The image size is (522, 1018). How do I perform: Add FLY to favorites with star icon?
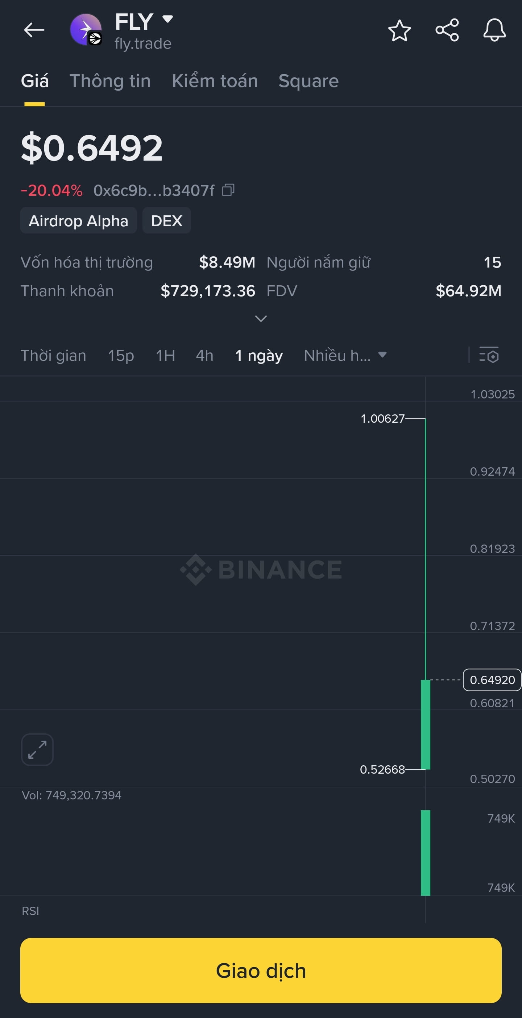[x=399, y=30]
